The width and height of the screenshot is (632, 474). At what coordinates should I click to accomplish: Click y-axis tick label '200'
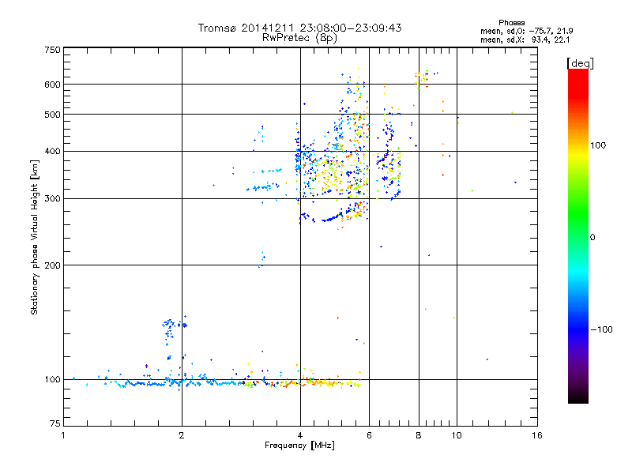point(52,265)
